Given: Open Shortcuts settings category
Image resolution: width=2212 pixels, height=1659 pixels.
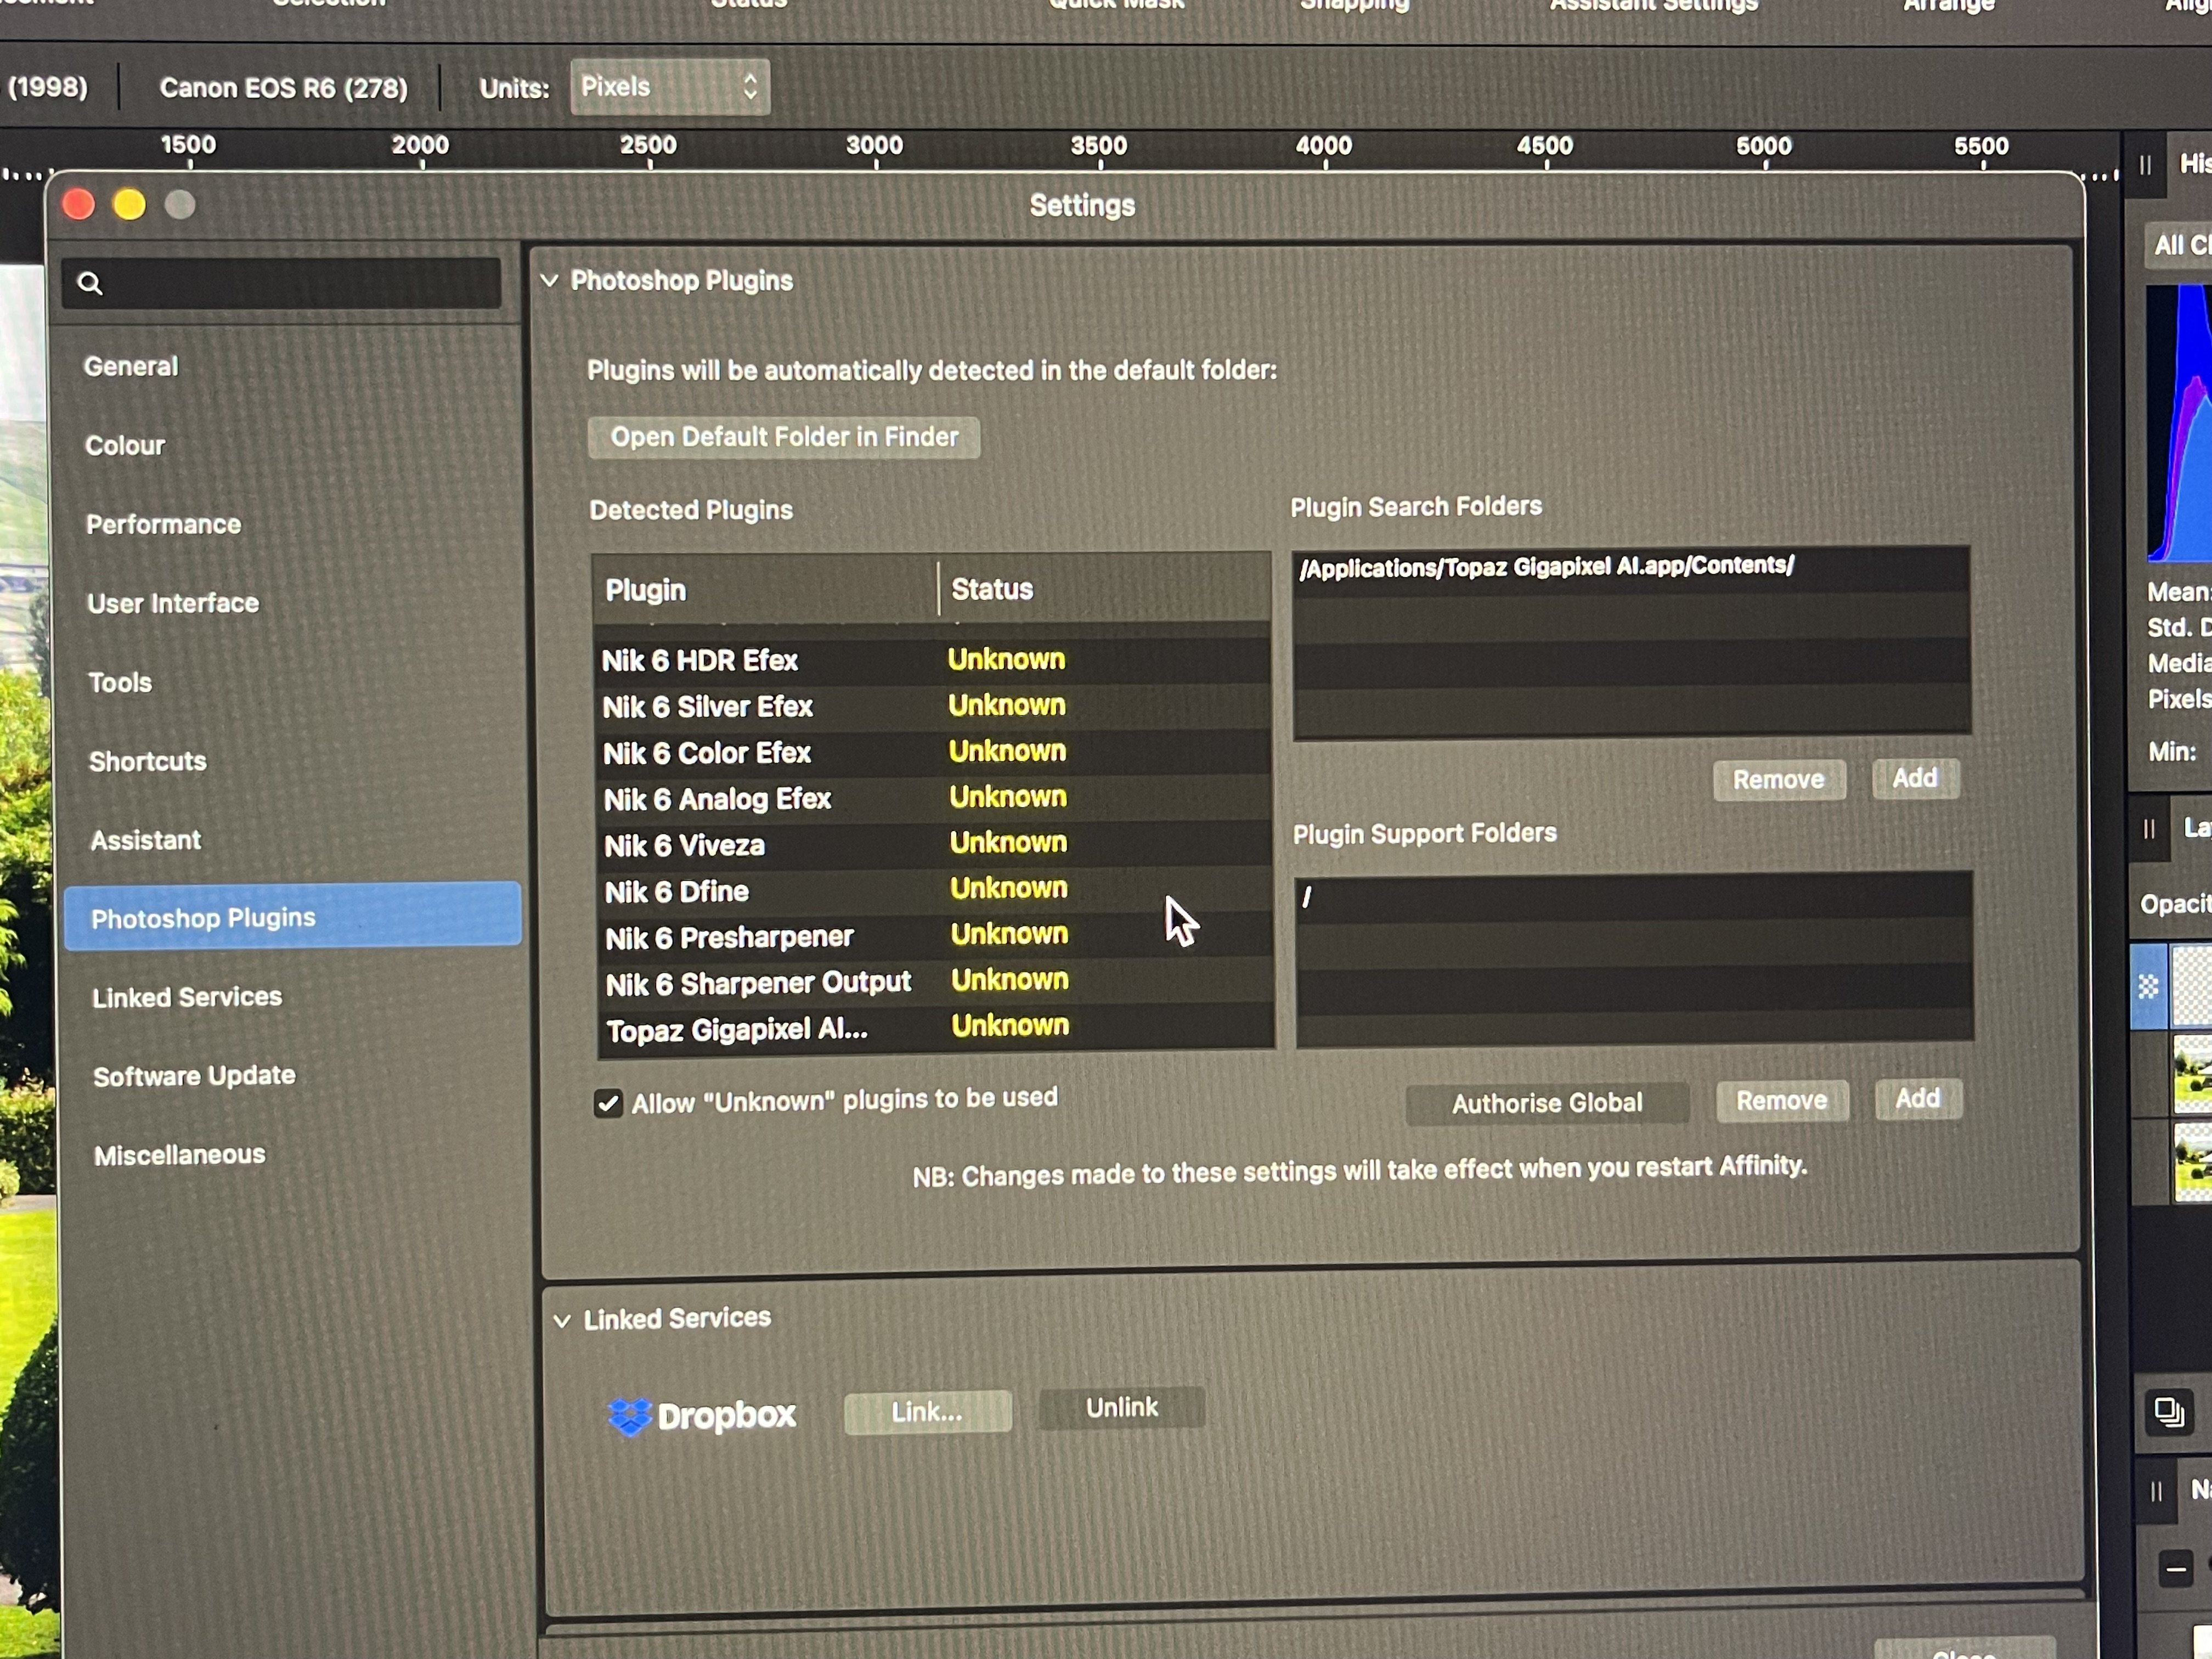Looking at the screenshot, I should [148, 762].
